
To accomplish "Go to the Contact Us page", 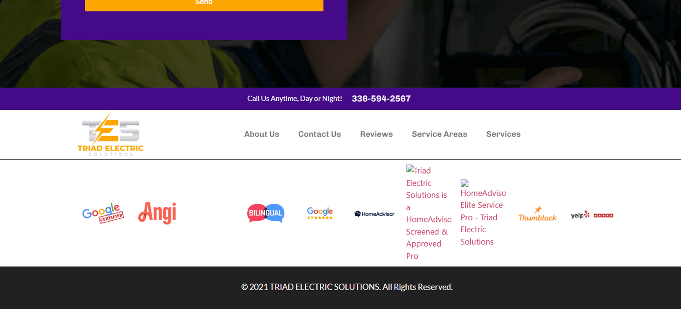I will coord(319,134).
